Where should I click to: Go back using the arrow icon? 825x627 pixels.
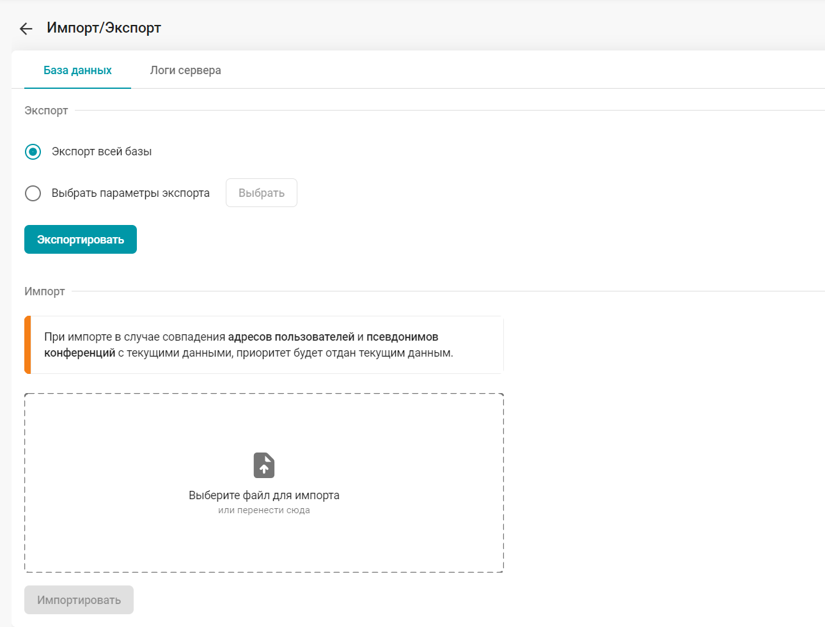coord(26,28)
